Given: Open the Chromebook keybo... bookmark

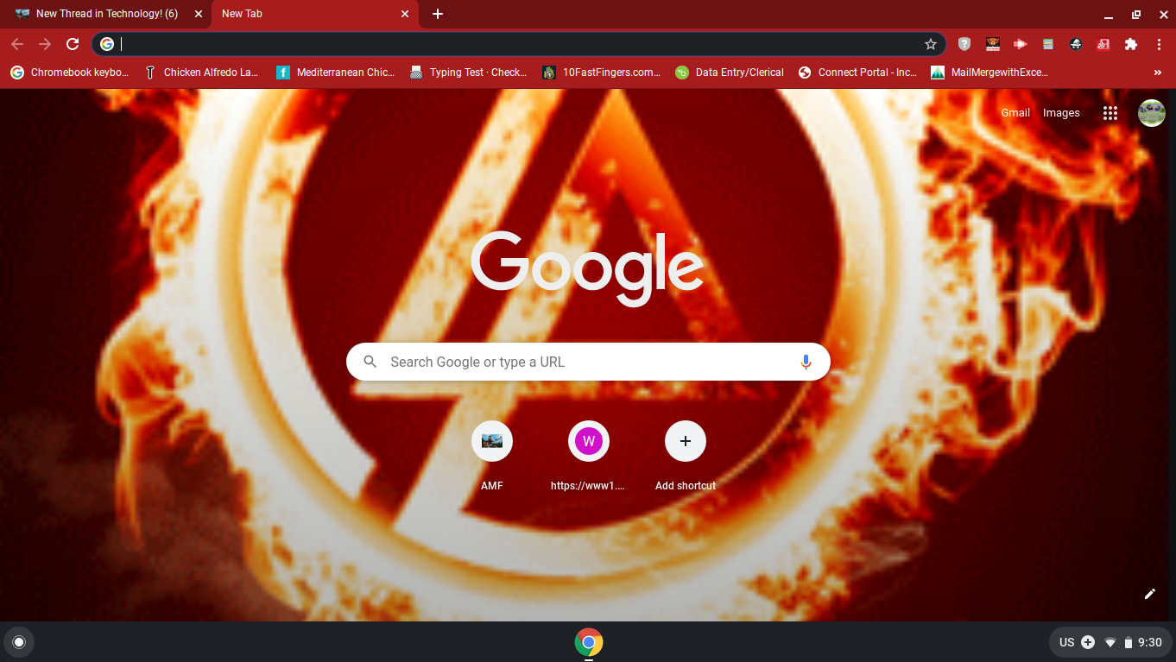Looking at the screenshot, I should pos(70,73).
